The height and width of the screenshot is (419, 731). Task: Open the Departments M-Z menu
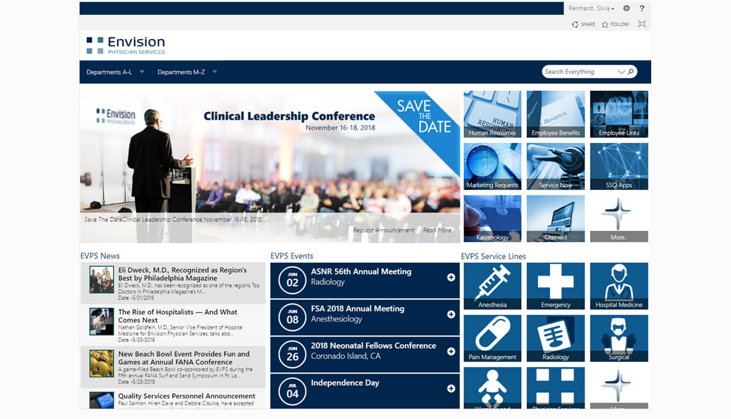pyautogui.click(x=181, y=72)
